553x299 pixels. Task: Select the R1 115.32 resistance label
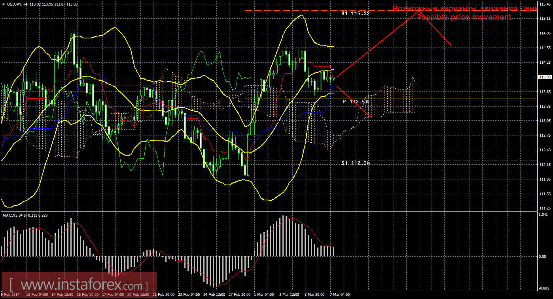click(356, 13)
